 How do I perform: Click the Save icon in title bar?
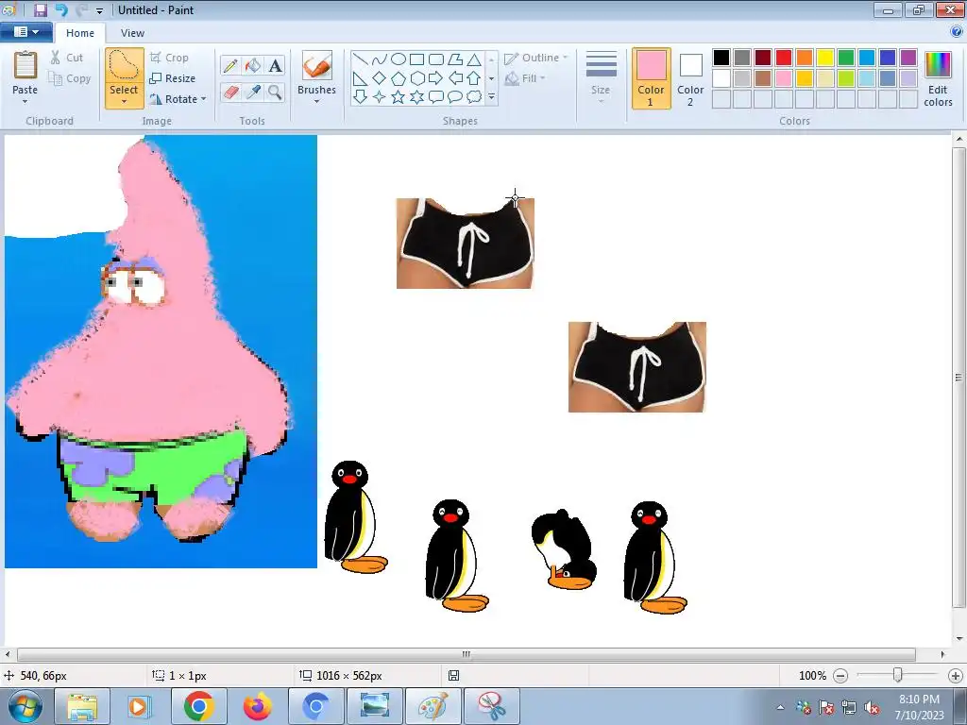tap(41, 9)
